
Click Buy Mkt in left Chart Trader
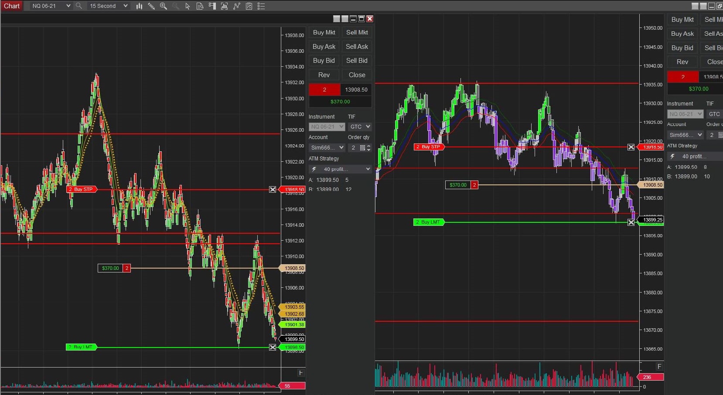click(324, 33)
